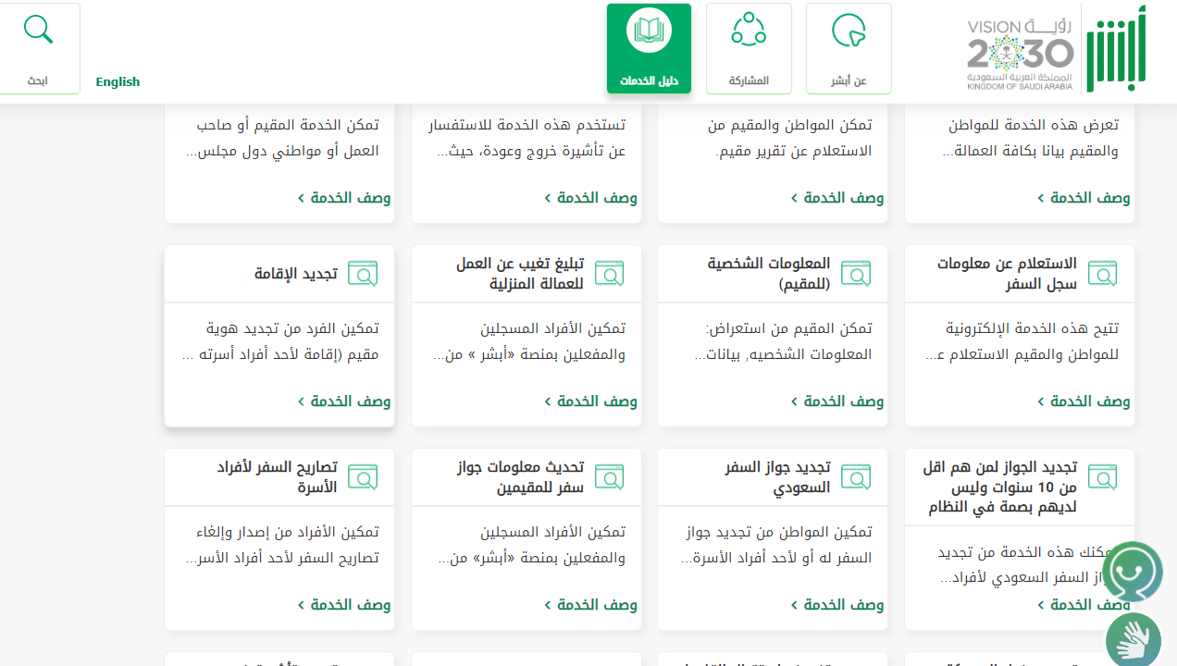The image size is (1177, 666).
Task: Click the search magnifier icon
Action: click(x=38, y=31)
